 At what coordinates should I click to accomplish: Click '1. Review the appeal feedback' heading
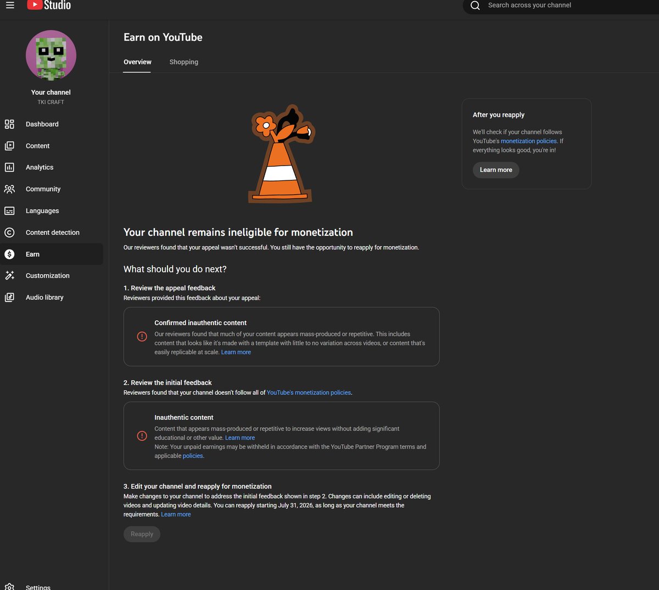click(x=170, y=288)
